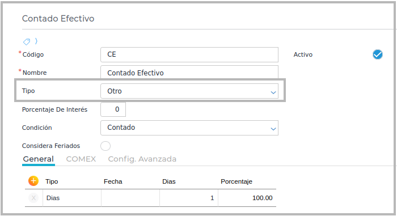Uncheck the Activo checkbox
Image resolution: width=397 pixels, height=216 pixels.
(378, 54)
